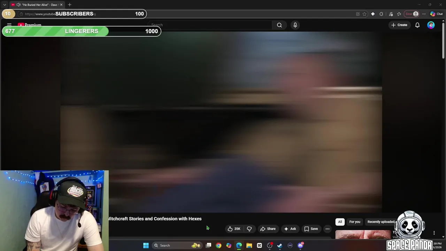The width and height of the screenshot is (446, 251).
Task: Click the video title 'Witchcraft Stories and Confession'
Action: (x=155, y=219)
